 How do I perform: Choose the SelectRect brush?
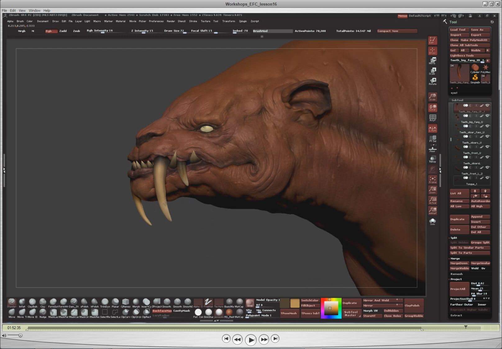pos(105,313)
